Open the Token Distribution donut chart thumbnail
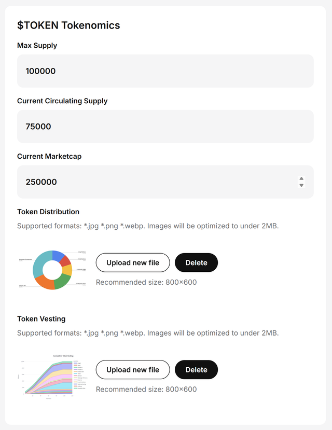 [52, 270]
